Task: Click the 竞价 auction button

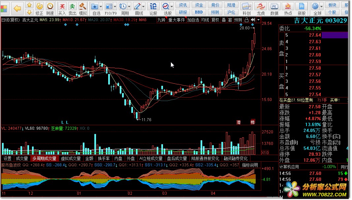Action: click(215, 5)
